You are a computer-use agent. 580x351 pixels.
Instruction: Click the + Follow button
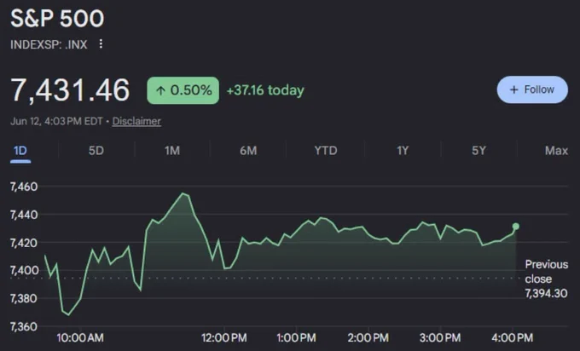click(532, 89)
